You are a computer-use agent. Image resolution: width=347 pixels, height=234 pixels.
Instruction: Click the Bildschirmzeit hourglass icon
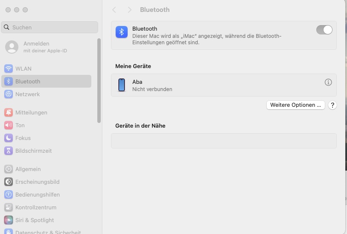[x=9, y=151]
